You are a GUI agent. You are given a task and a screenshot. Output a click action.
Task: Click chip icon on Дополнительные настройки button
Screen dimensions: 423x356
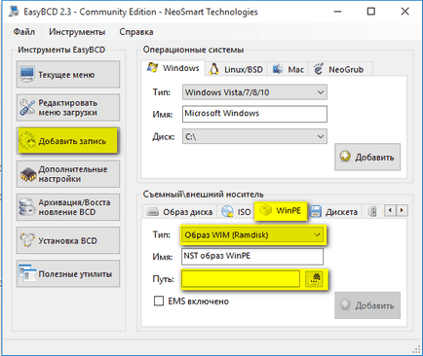point(28,174)
